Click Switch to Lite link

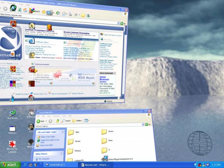(22, 94)
